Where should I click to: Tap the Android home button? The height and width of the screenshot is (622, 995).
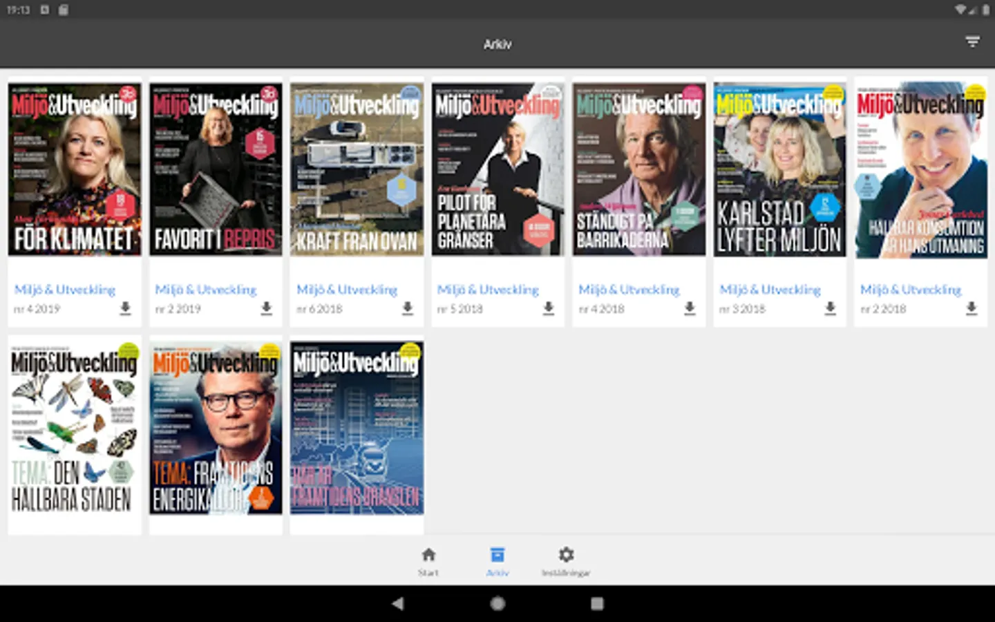coord(497,603)
